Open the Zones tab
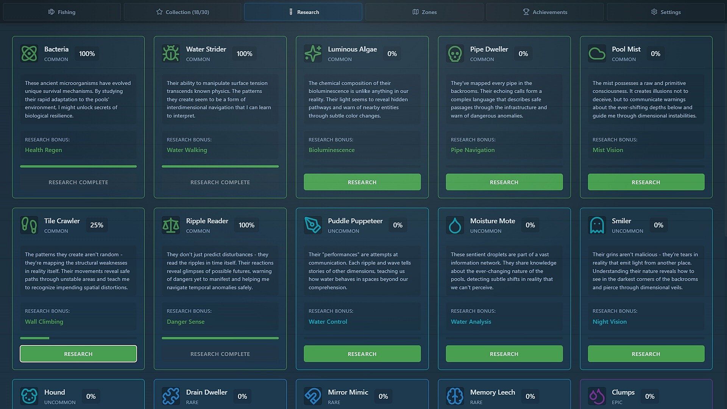The width and height of the screenshot is (727, 409). click(x=424, y=12)
